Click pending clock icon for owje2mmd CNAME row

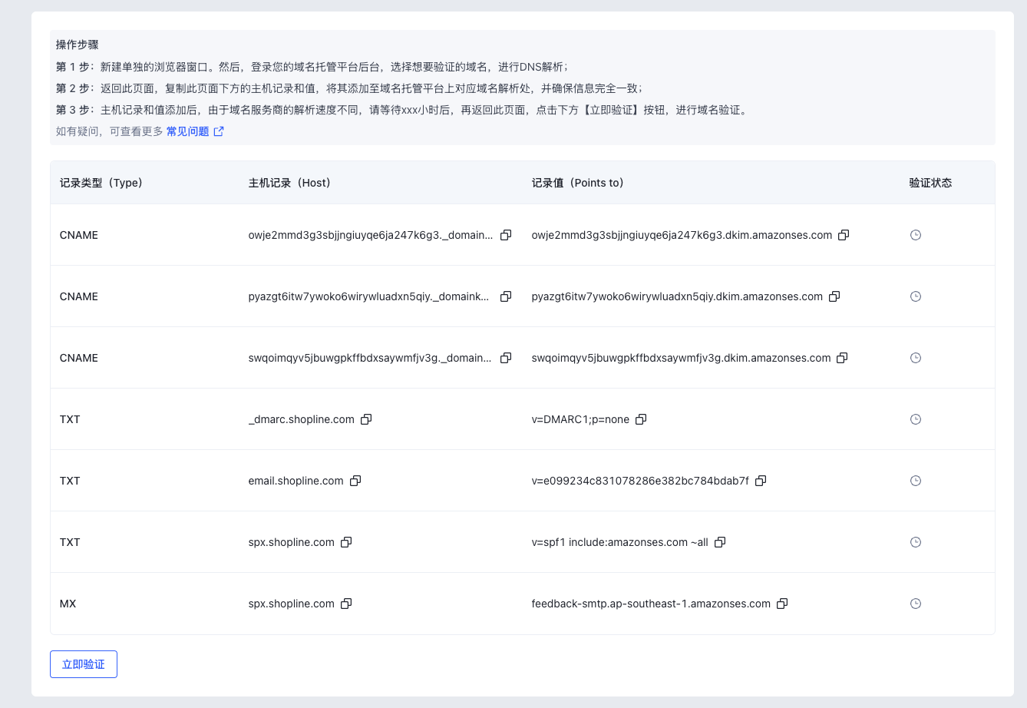click(916, 235)
